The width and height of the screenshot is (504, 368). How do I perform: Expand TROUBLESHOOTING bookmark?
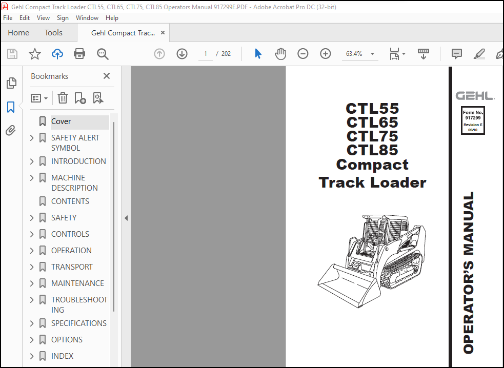coord(32,299)
